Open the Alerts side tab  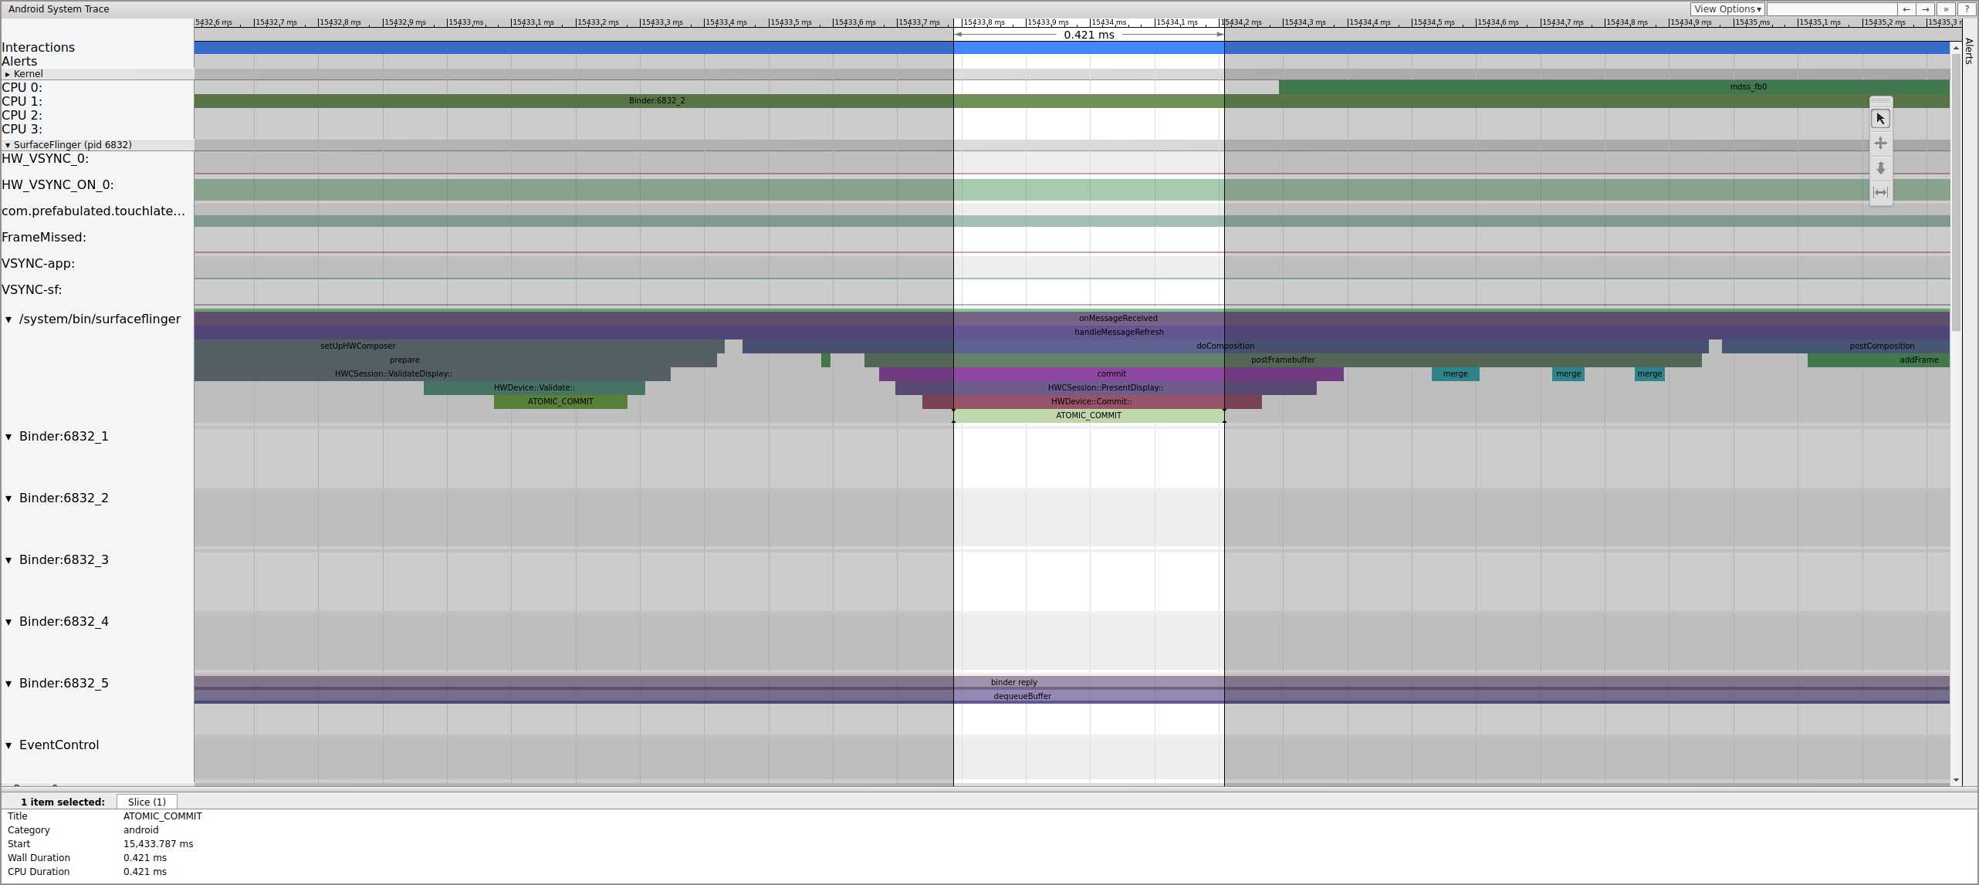(x=1970, y=54)
